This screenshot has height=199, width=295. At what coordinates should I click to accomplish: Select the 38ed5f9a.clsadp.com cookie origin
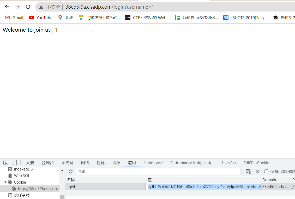(x=36, y=189)
